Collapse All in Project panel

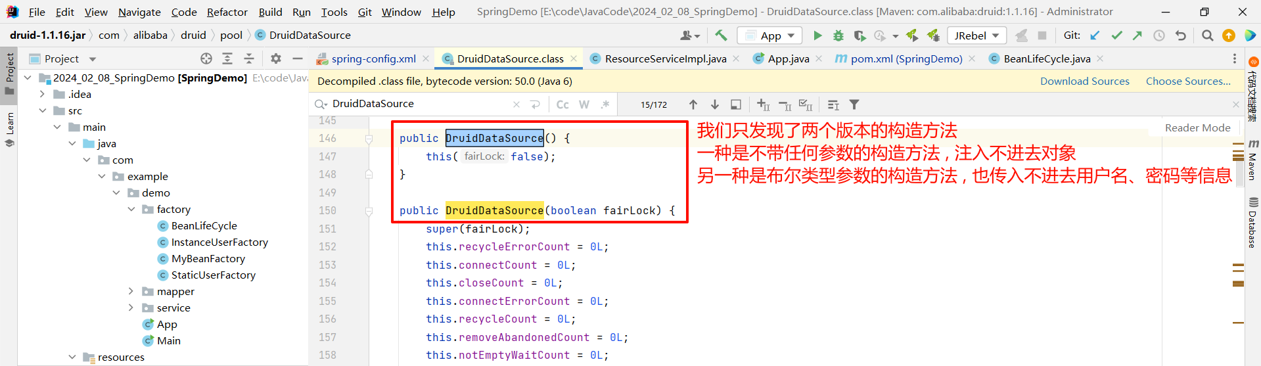pos(249,58)
